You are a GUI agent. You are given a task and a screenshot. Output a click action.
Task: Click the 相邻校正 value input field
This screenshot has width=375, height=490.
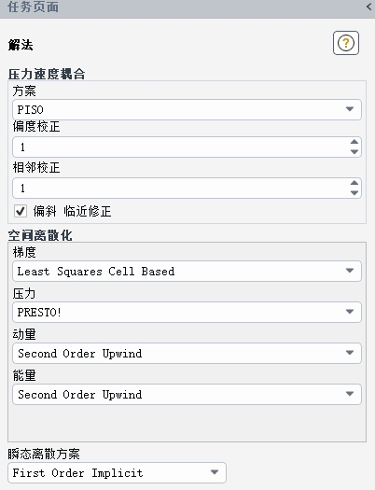point(180,189)
